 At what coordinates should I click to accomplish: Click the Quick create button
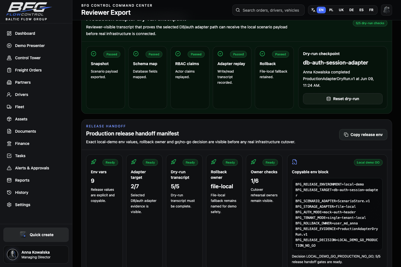(36, 235)
